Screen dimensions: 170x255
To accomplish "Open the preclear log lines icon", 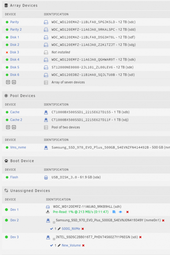I will (114, 212).
